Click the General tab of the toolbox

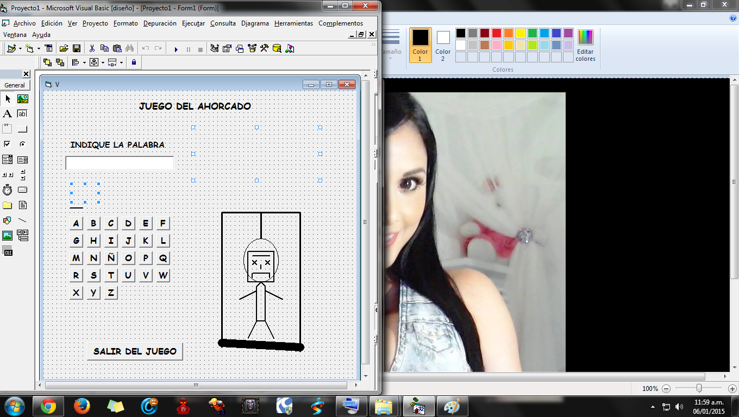[x=15, y=85]
